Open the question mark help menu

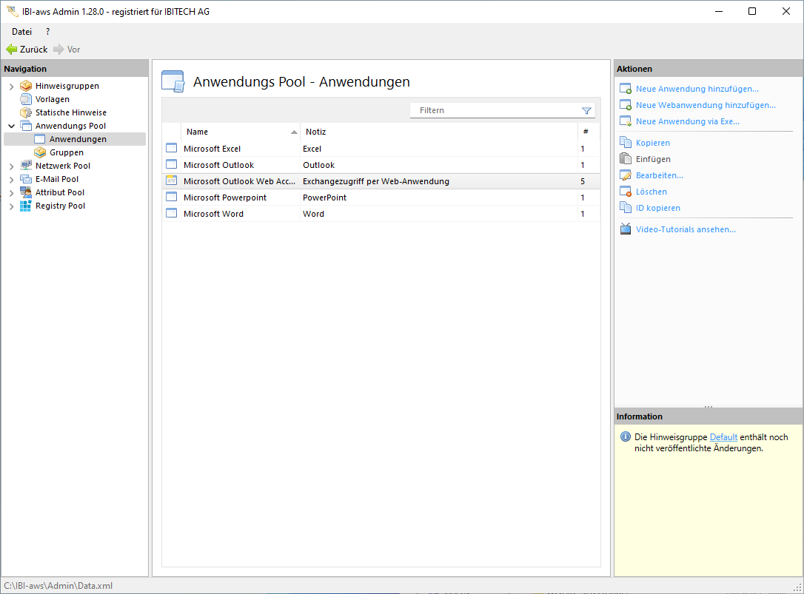pos(47,32)
